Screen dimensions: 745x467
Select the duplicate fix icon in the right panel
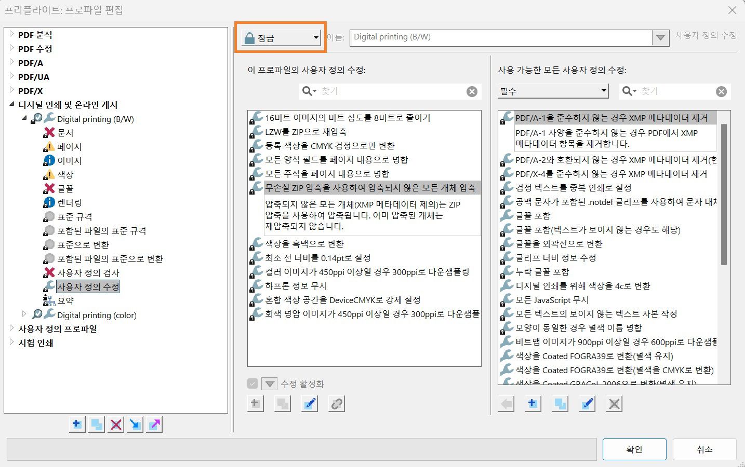pos(560,403)
